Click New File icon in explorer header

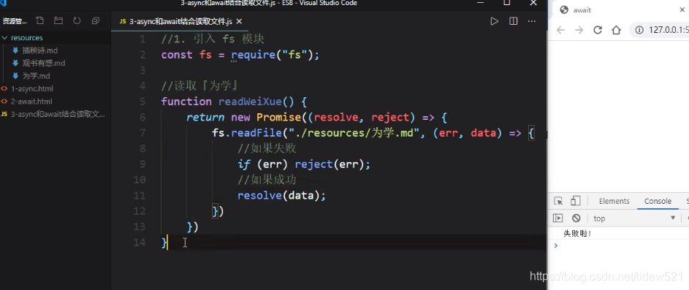click(40, 20)
